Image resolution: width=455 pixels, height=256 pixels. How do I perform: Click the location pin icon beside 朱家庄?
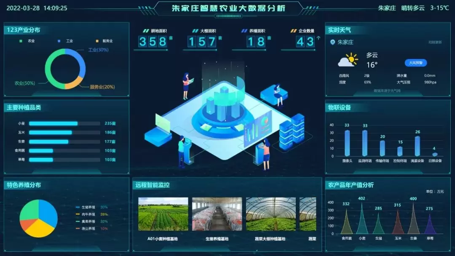pyautogui.click(x=332, y=42)
